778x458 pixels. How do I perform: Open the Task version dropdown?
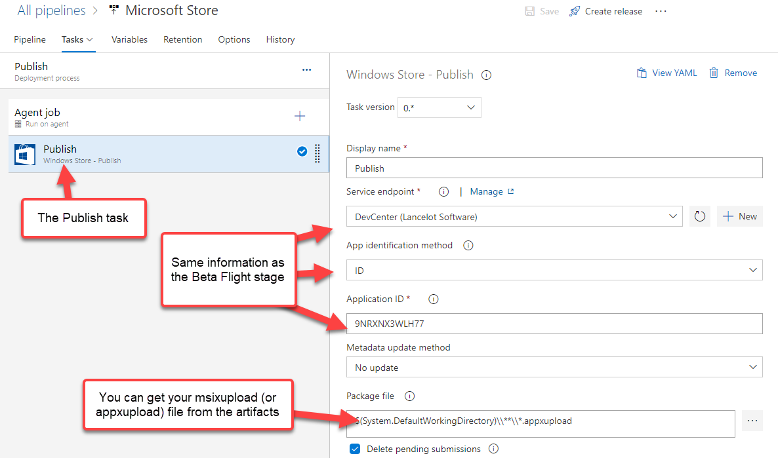(x=439, y=107)
